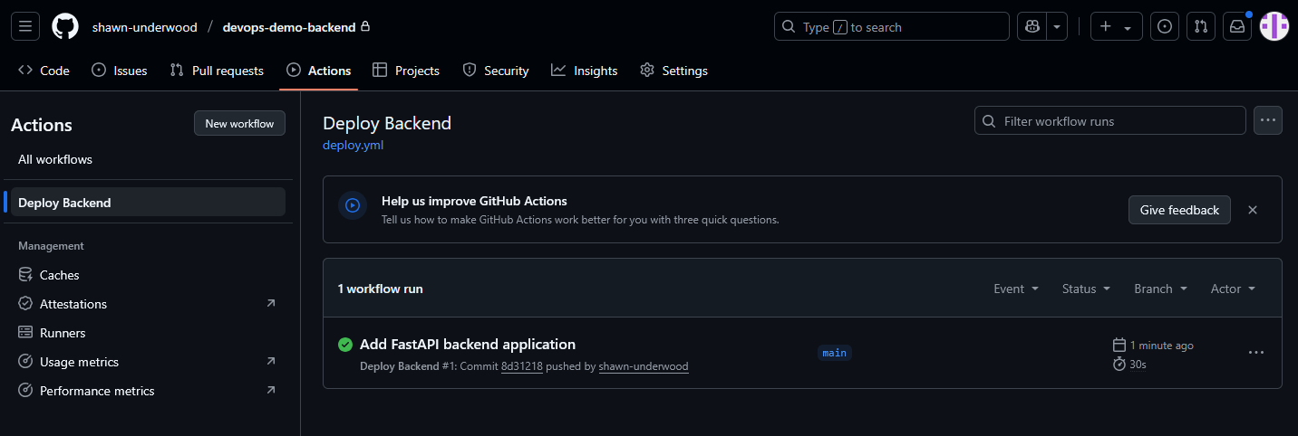Screen dimensions: 1298x436
Task: Open the create new plus menu
Action: 1116,26
